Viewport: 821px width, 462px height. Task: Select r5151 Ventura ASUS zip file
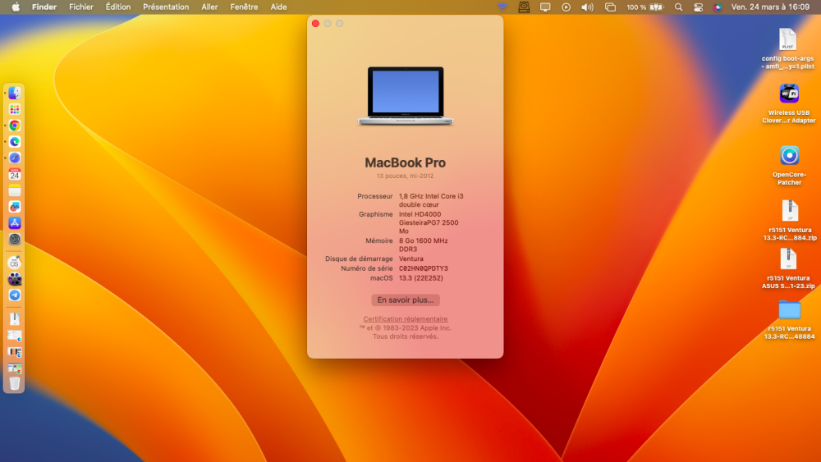[x=788, y=268]
